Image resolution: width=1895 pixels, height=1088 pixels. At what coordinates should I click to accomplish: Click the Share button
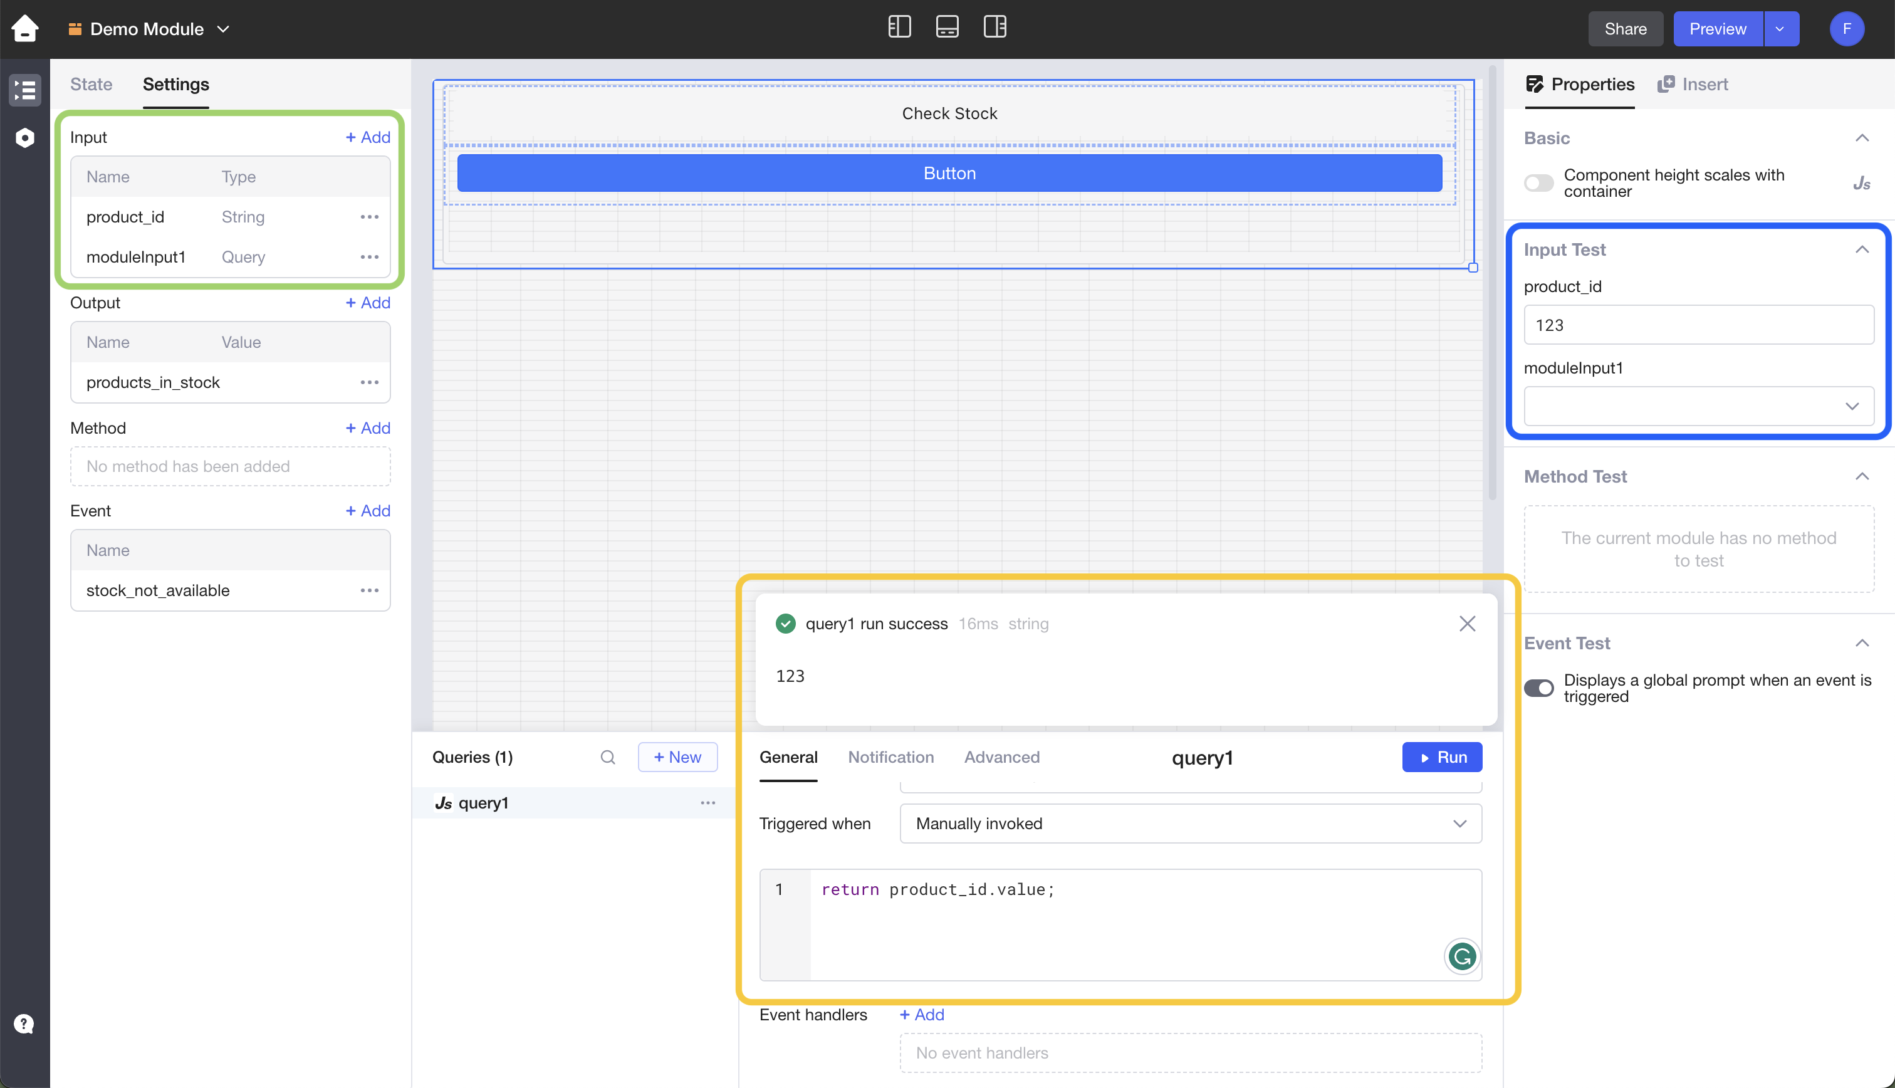[1626, 28]
